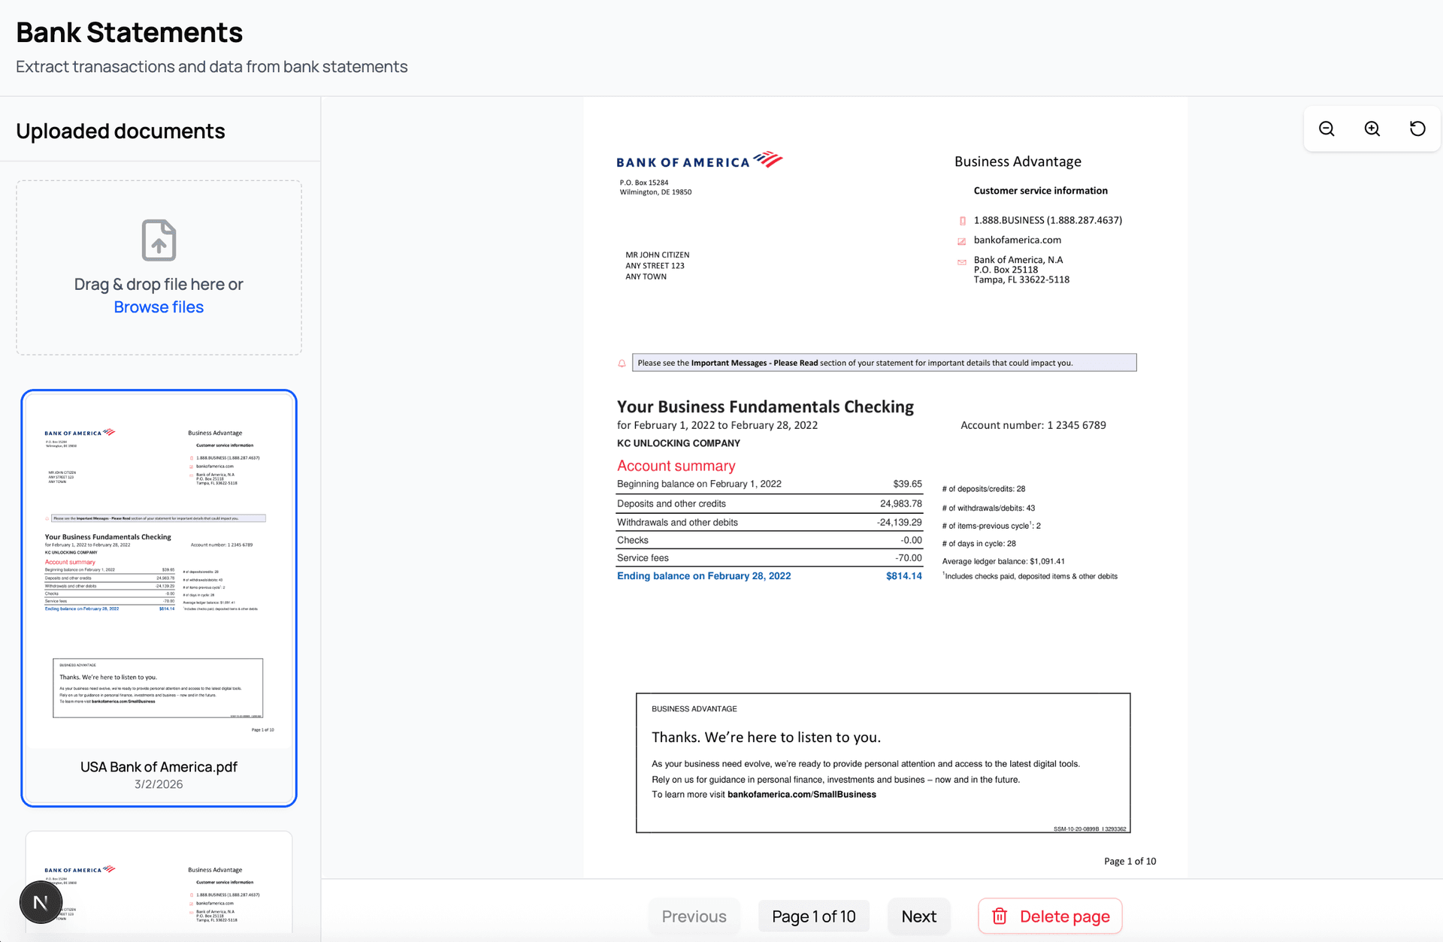
Task: Click the Important Messages notice box
Action: (x=883, y=362)
